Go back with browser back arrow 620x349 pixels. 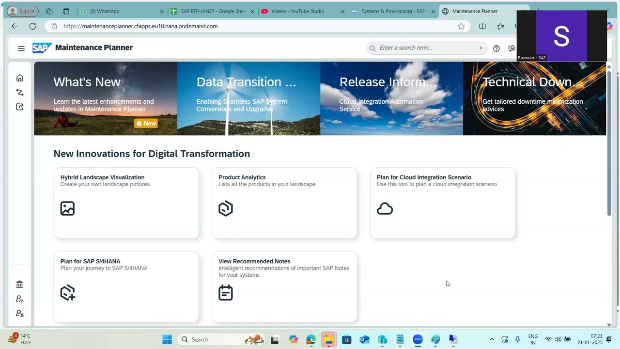pos(15,26)
